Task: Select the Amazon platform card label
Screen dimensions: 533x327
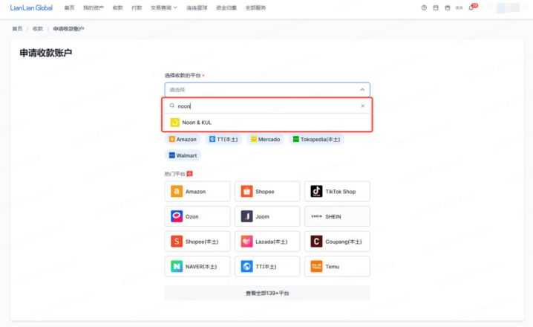Action: coord(195,192)
